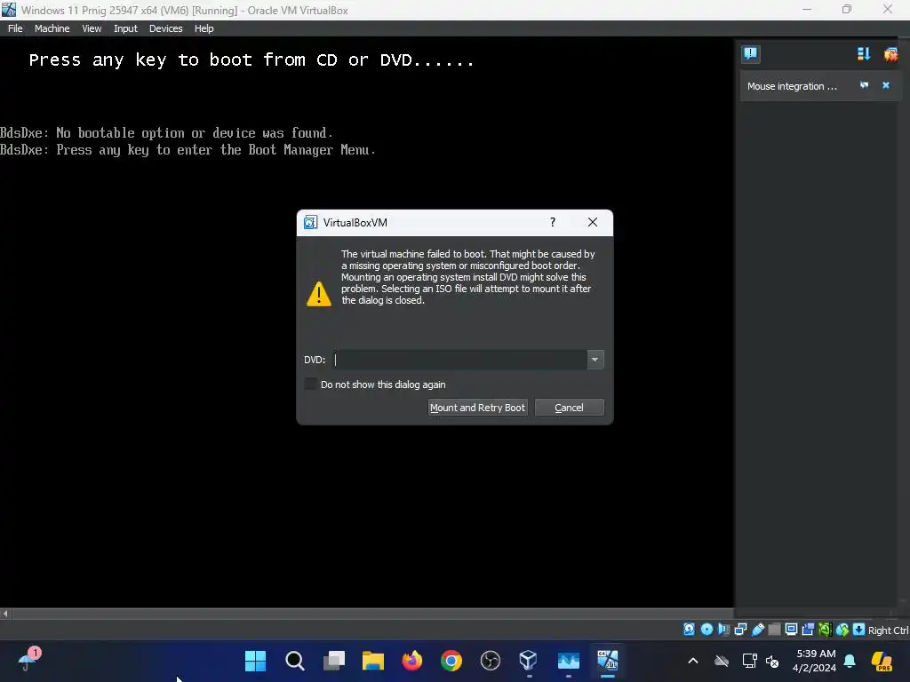Open the Devices menu

tap(165, 28)
